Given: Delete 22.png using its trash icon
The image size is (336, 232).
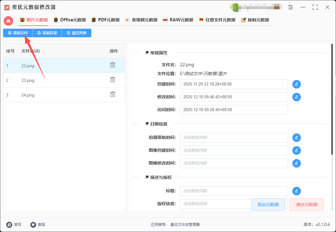Looking at the screenshot, I should click(113, 65).
